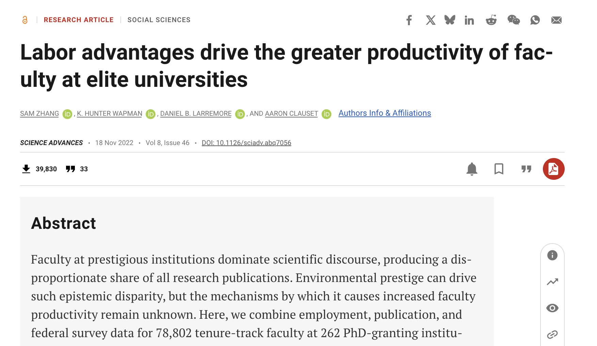The width and height of the screenshot is (597, 346).
Task: Click the DOI link 10.1126/sciadv.abq7056
Action: click(x=246, y=143)
